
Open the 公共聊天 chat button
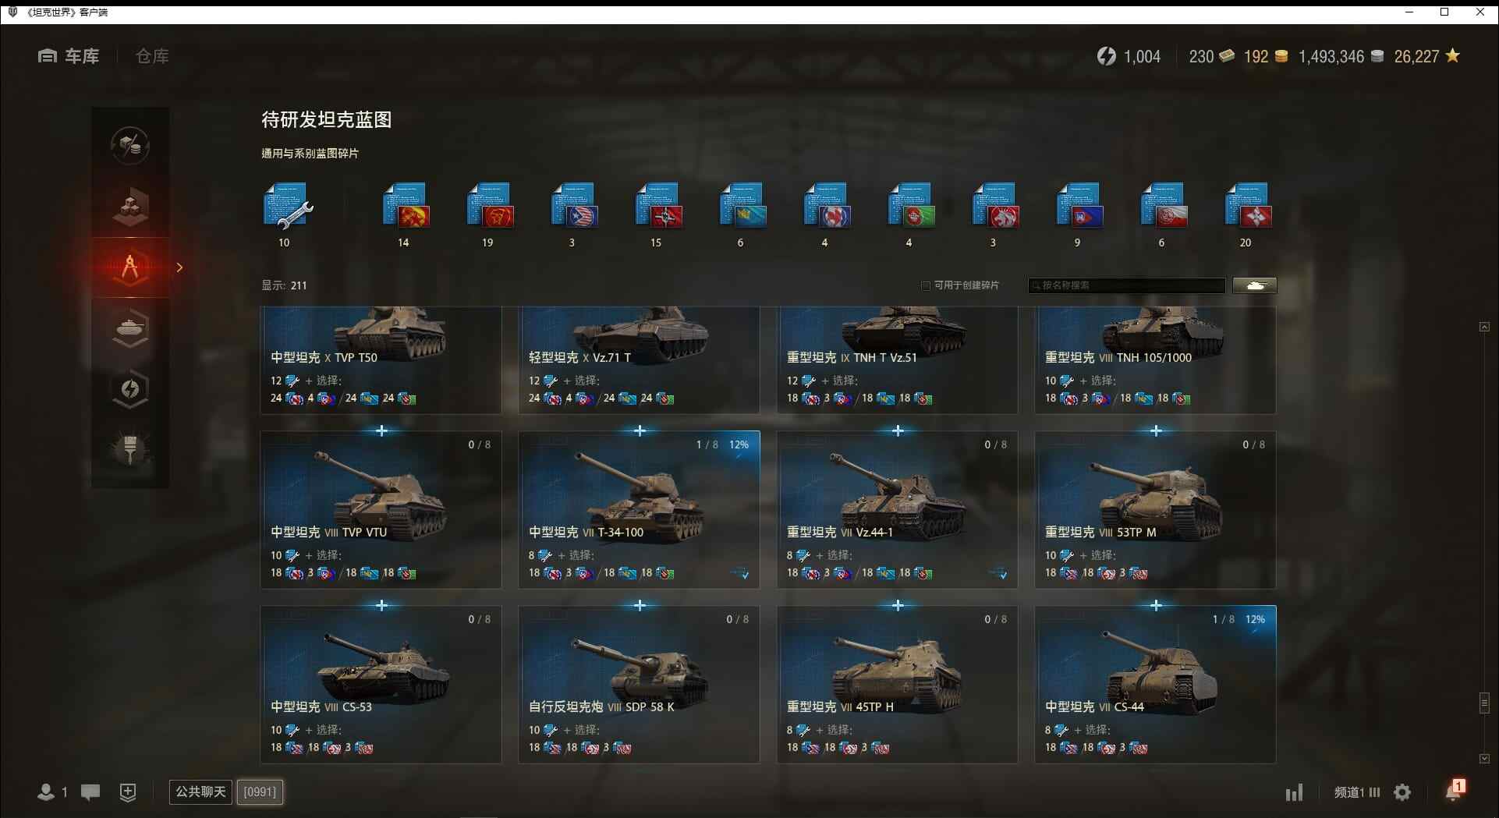(200, 792)
